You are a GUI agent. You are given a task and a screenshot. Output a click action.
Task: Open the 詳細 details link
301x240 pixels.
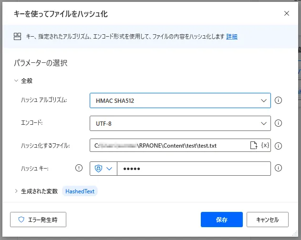coord(232,36)
